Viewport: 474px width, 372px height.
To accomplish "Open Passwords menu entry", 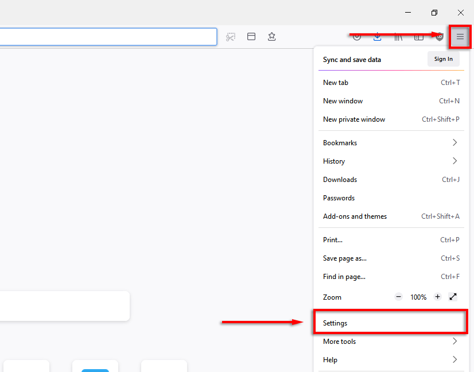I will 391,198.
